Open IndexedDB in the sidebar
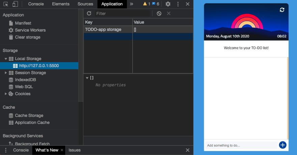The height and width of the screenshot is (155, 297). point(25,80)
